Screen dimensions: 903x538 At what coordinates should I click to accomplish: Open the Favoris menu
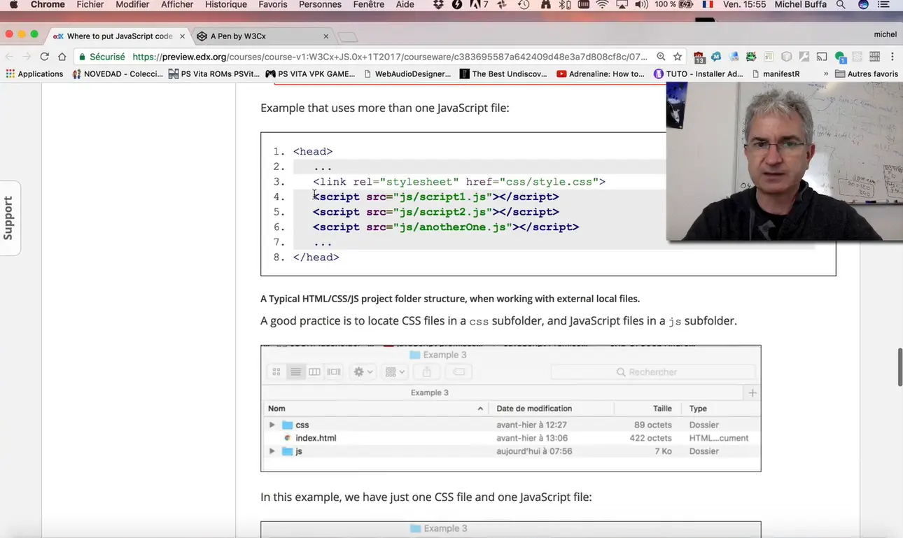(x=273, y=5)
